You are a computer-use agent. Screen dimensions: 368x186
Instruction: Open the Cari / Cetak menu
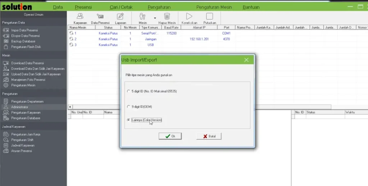121,7
